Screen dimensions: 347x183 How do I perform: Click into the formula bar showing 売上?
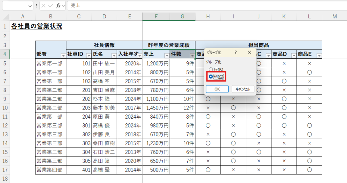(x=203, y=6)
